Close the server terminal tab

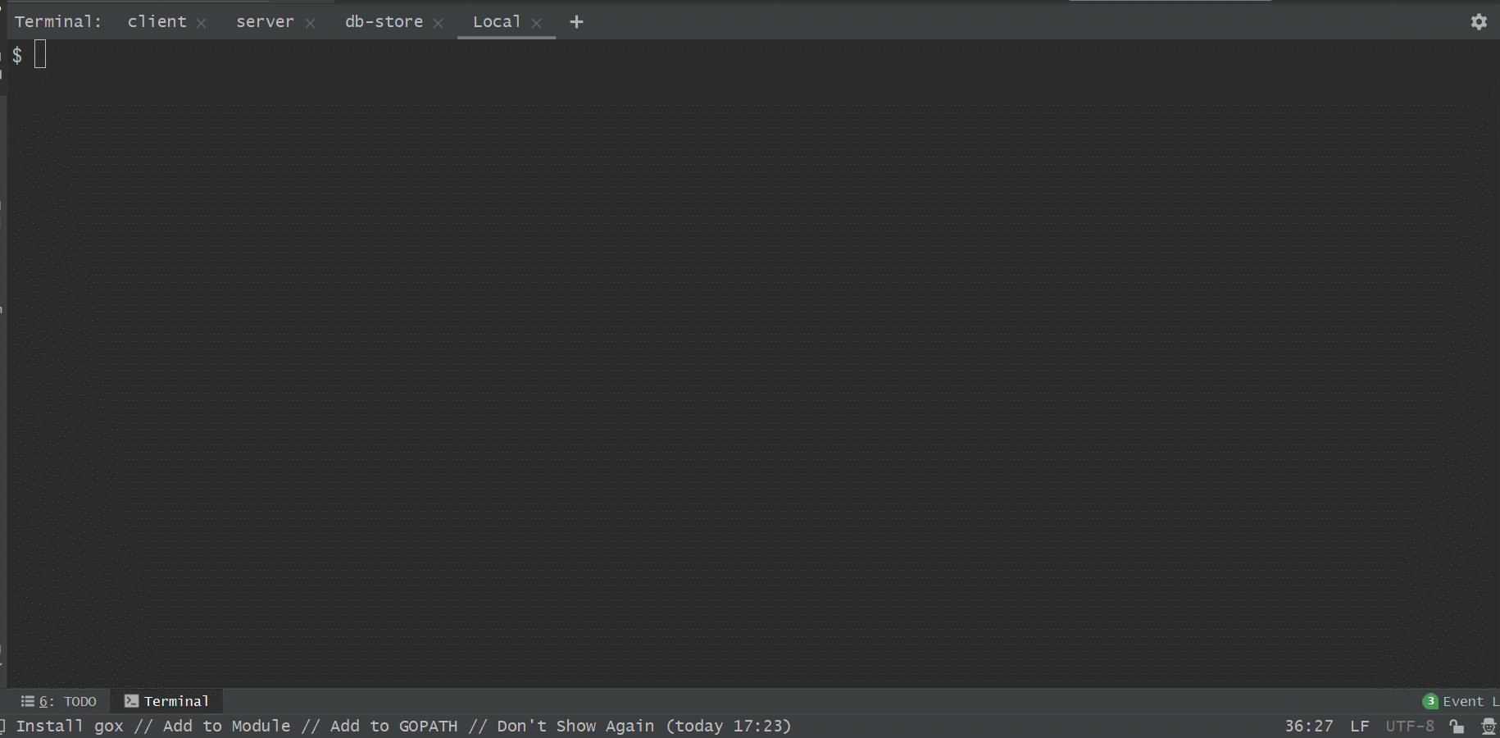point(311,23)
